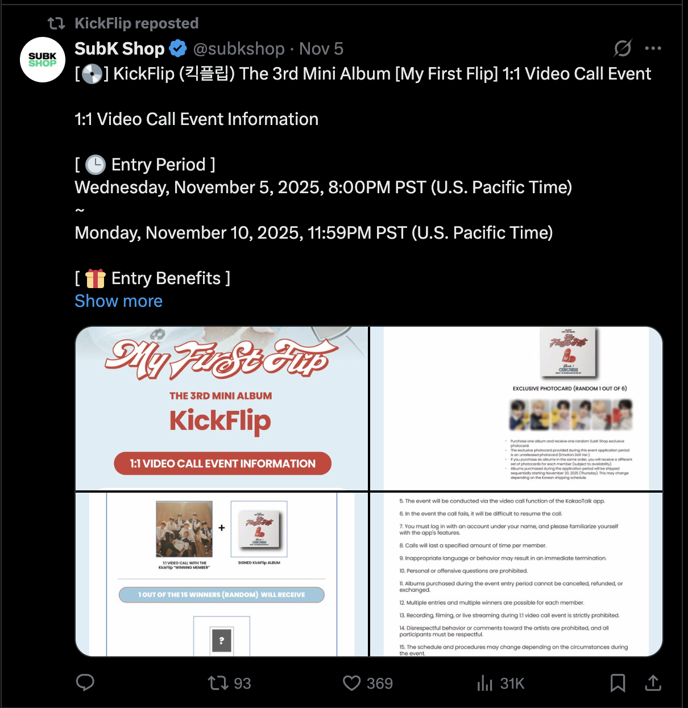Open the three-dot more options menu
688x708 pixels.
[x=653, y=48]
